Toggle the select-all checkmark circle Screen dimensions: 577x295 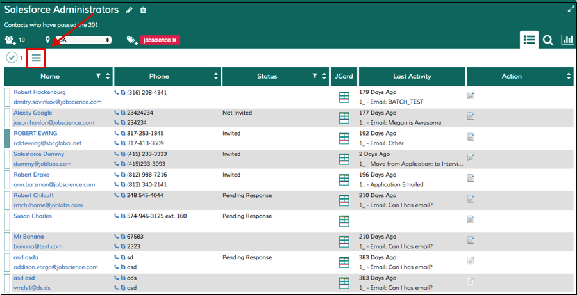click(x=12, y=58)
